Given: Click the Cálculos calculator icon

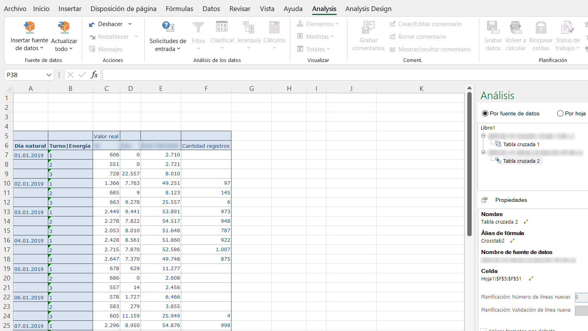Looking at the screenshot, I should point(274,27).
